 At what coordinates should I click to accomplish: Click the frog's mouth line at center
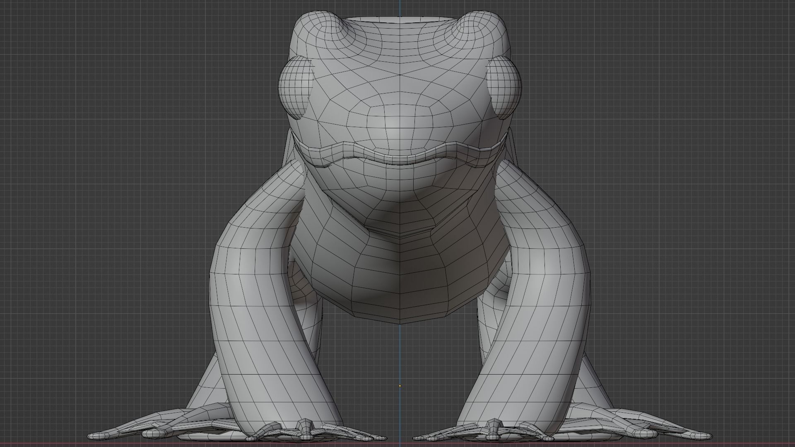[400, 161]
